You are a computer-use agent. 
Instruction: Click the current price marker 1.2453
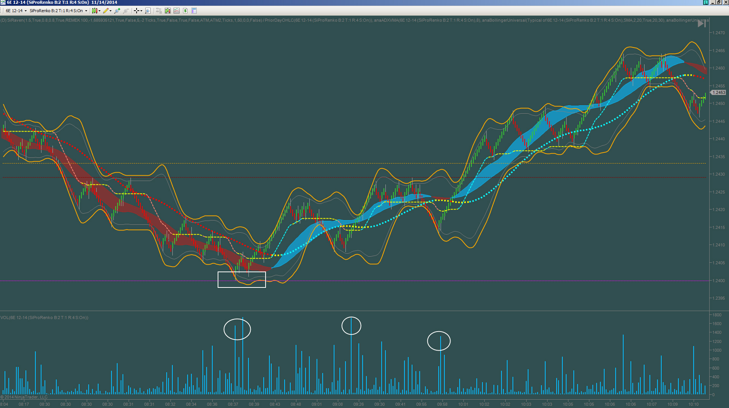point(718,92)
